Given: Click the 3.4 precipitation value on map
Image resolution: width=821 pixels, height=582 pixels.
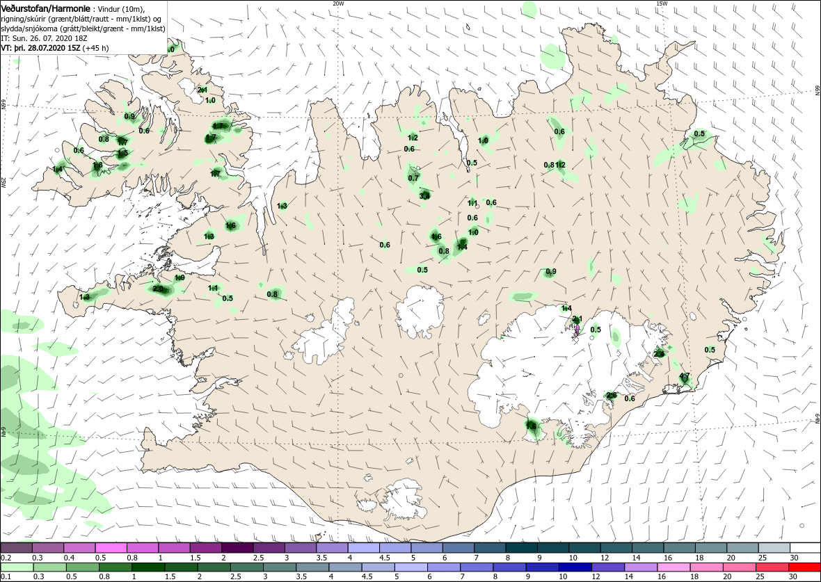Looking at the screenshot, I should tap(424, 196).
